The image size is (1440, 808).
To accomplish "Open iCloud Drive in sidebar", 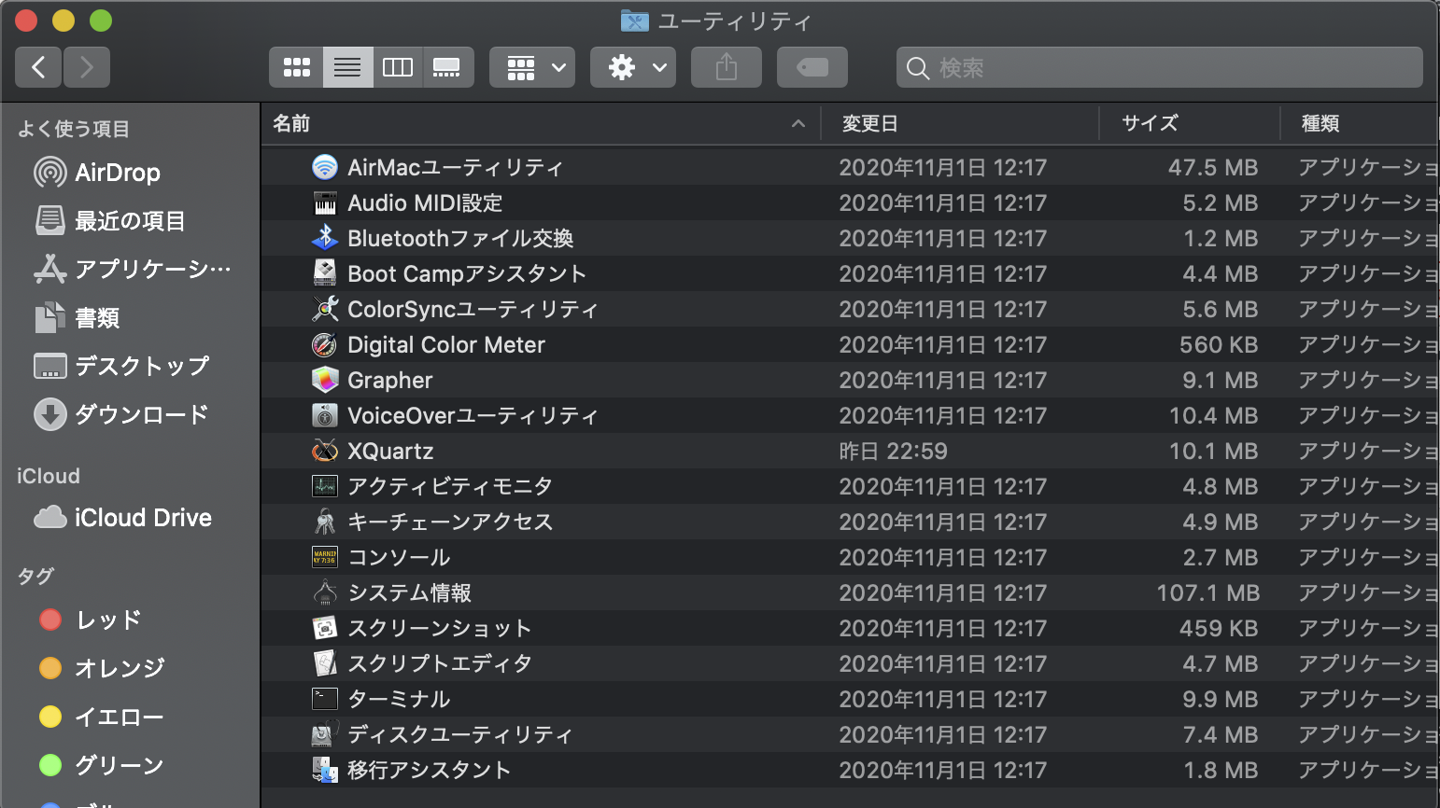I will pyautogui.click(x=123, y=518).
